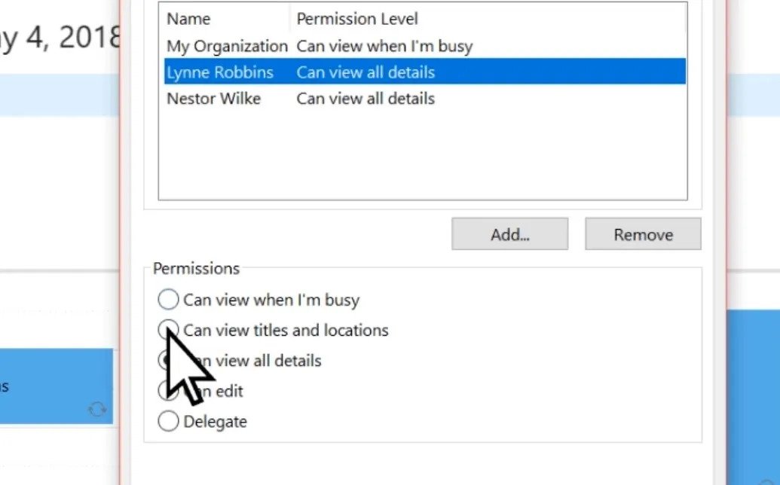Screen dimensions: 780x485
Task: Click the recurring event sync icon
Action: (97, 409)
